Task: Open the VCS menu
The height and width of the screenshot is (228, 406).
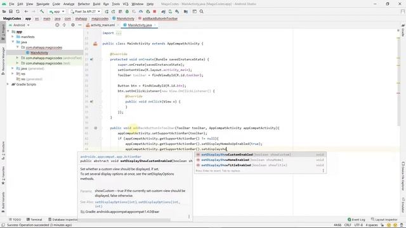Action: pos(126,4)
